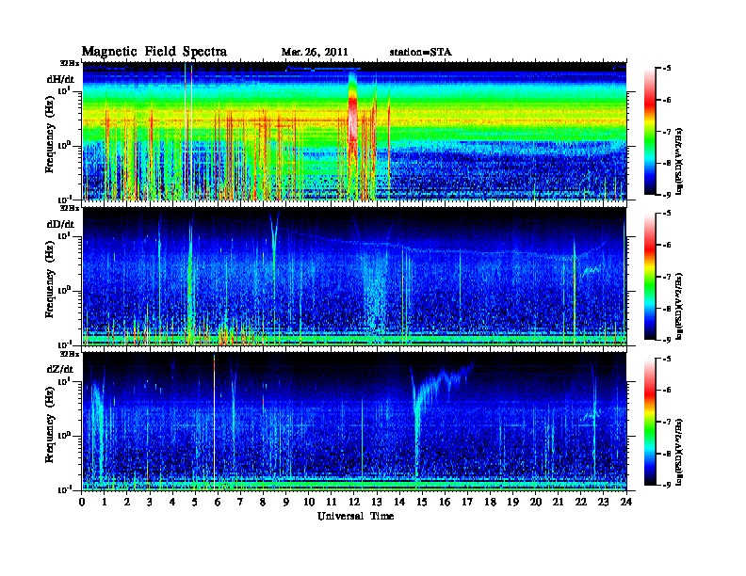Click the dD/dt panel label

(x=60, y=224)
